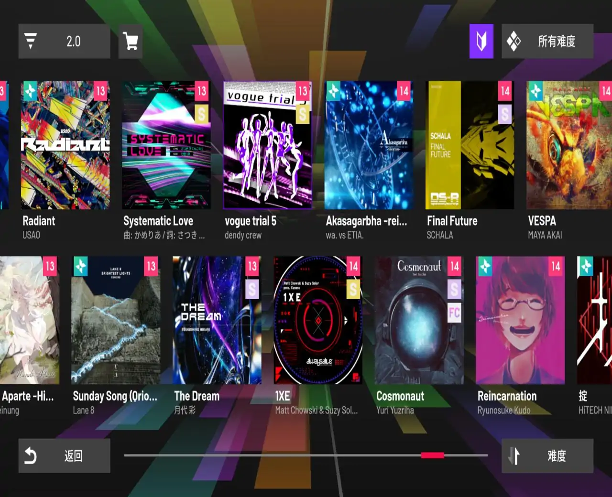The width and height of the screenshot is (612, 497).
Task: Click green star icon on Reincarnation cover
Action: pyautogui.click(x=485, y=266)
